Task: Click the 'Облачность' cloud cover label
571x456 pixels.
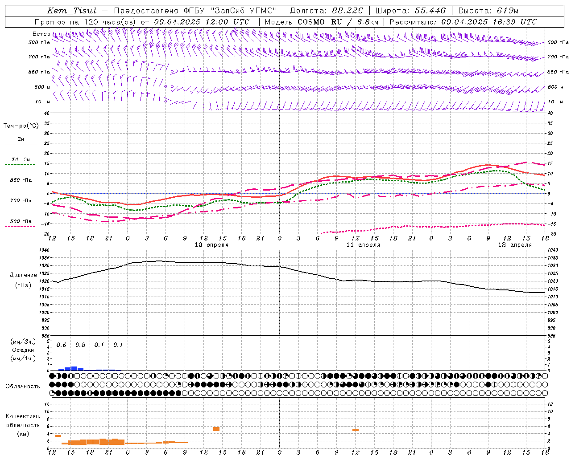Action: [23, 387]
